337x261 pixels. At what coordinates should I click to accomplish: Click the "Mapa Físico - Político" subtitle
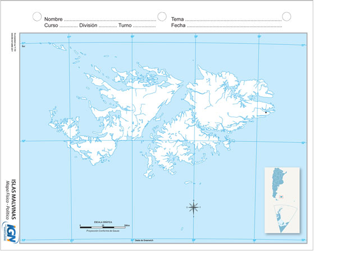(x=7, y=199)
